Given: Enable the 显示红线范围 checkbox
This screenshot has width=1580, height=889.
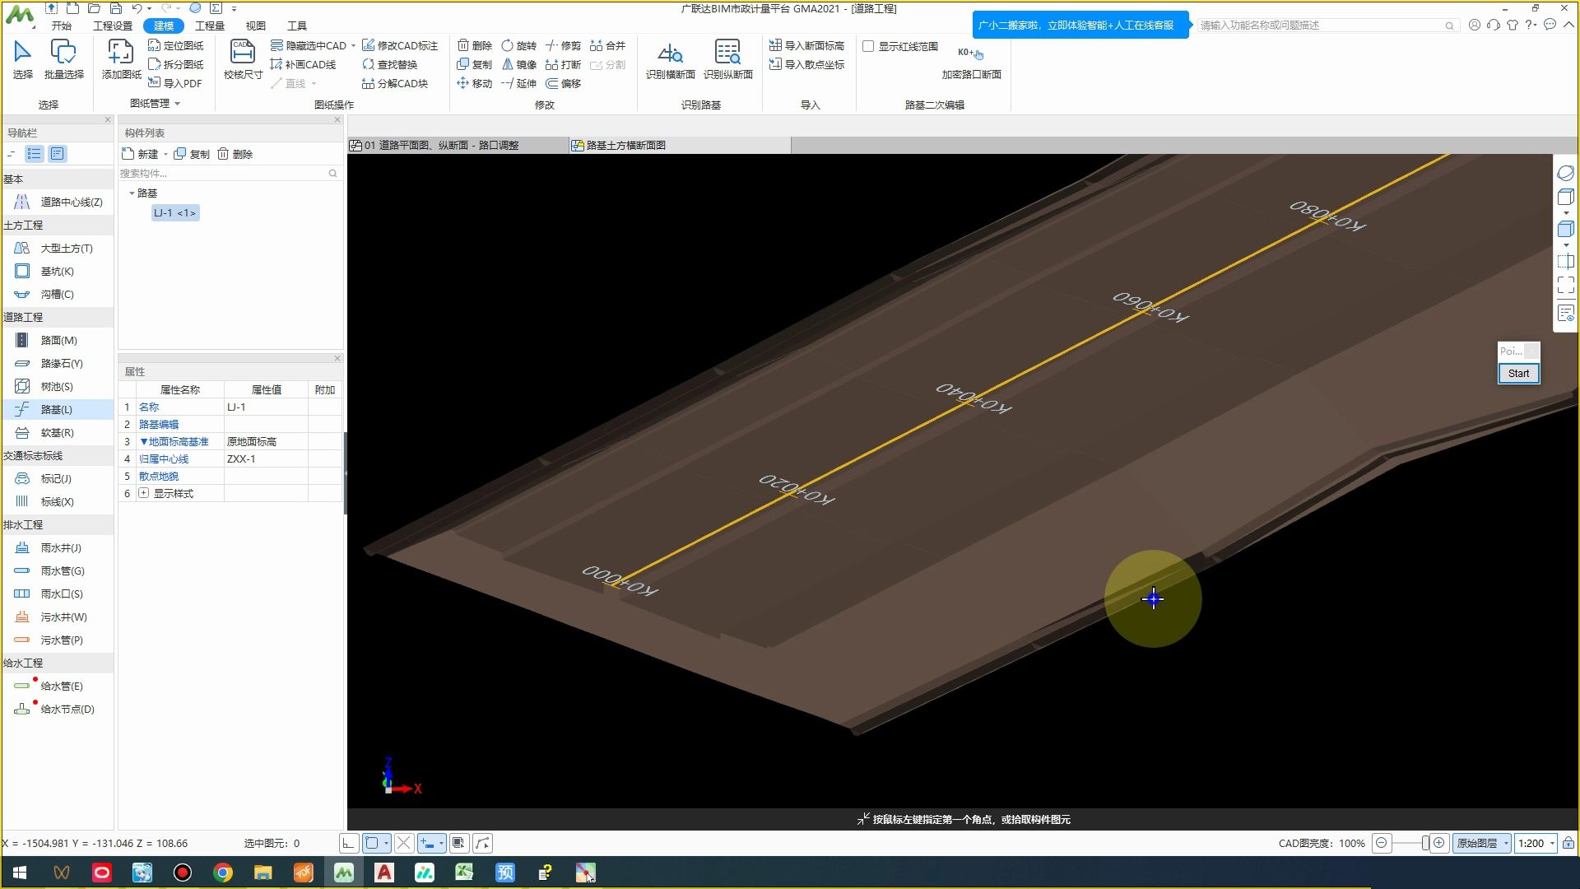Looking at the screenshot, I should pyautogui.click(x=868, y=46).
